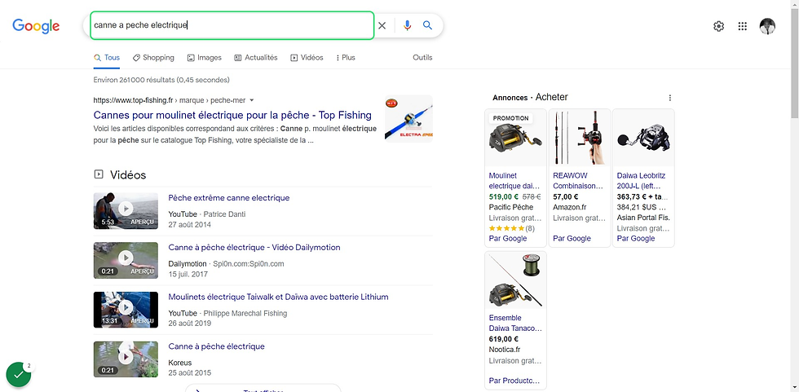Play the Koreus video thumbnail
The width and height of the screenshot is (799, 392).
click(x=126, y=359)
